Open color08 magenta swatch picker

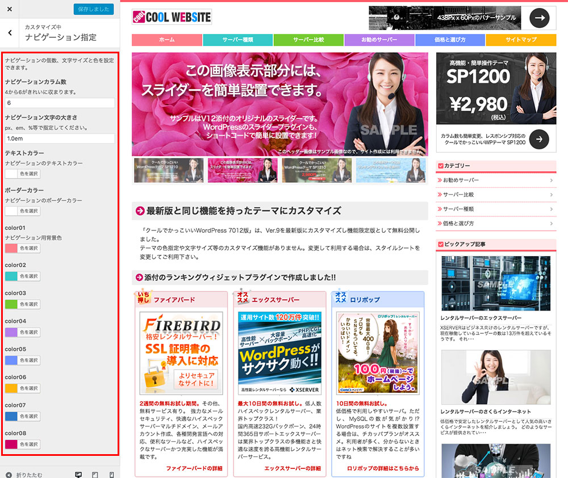click(23, 445)
